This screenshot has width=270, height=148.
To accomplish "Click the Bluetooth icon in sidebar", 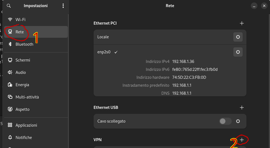I will click(x=10, y=44).
